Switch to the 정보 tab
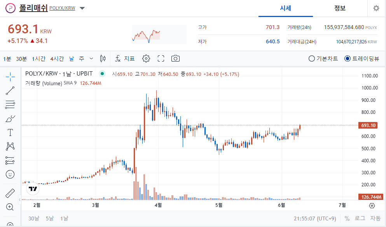 coord(340,8)
